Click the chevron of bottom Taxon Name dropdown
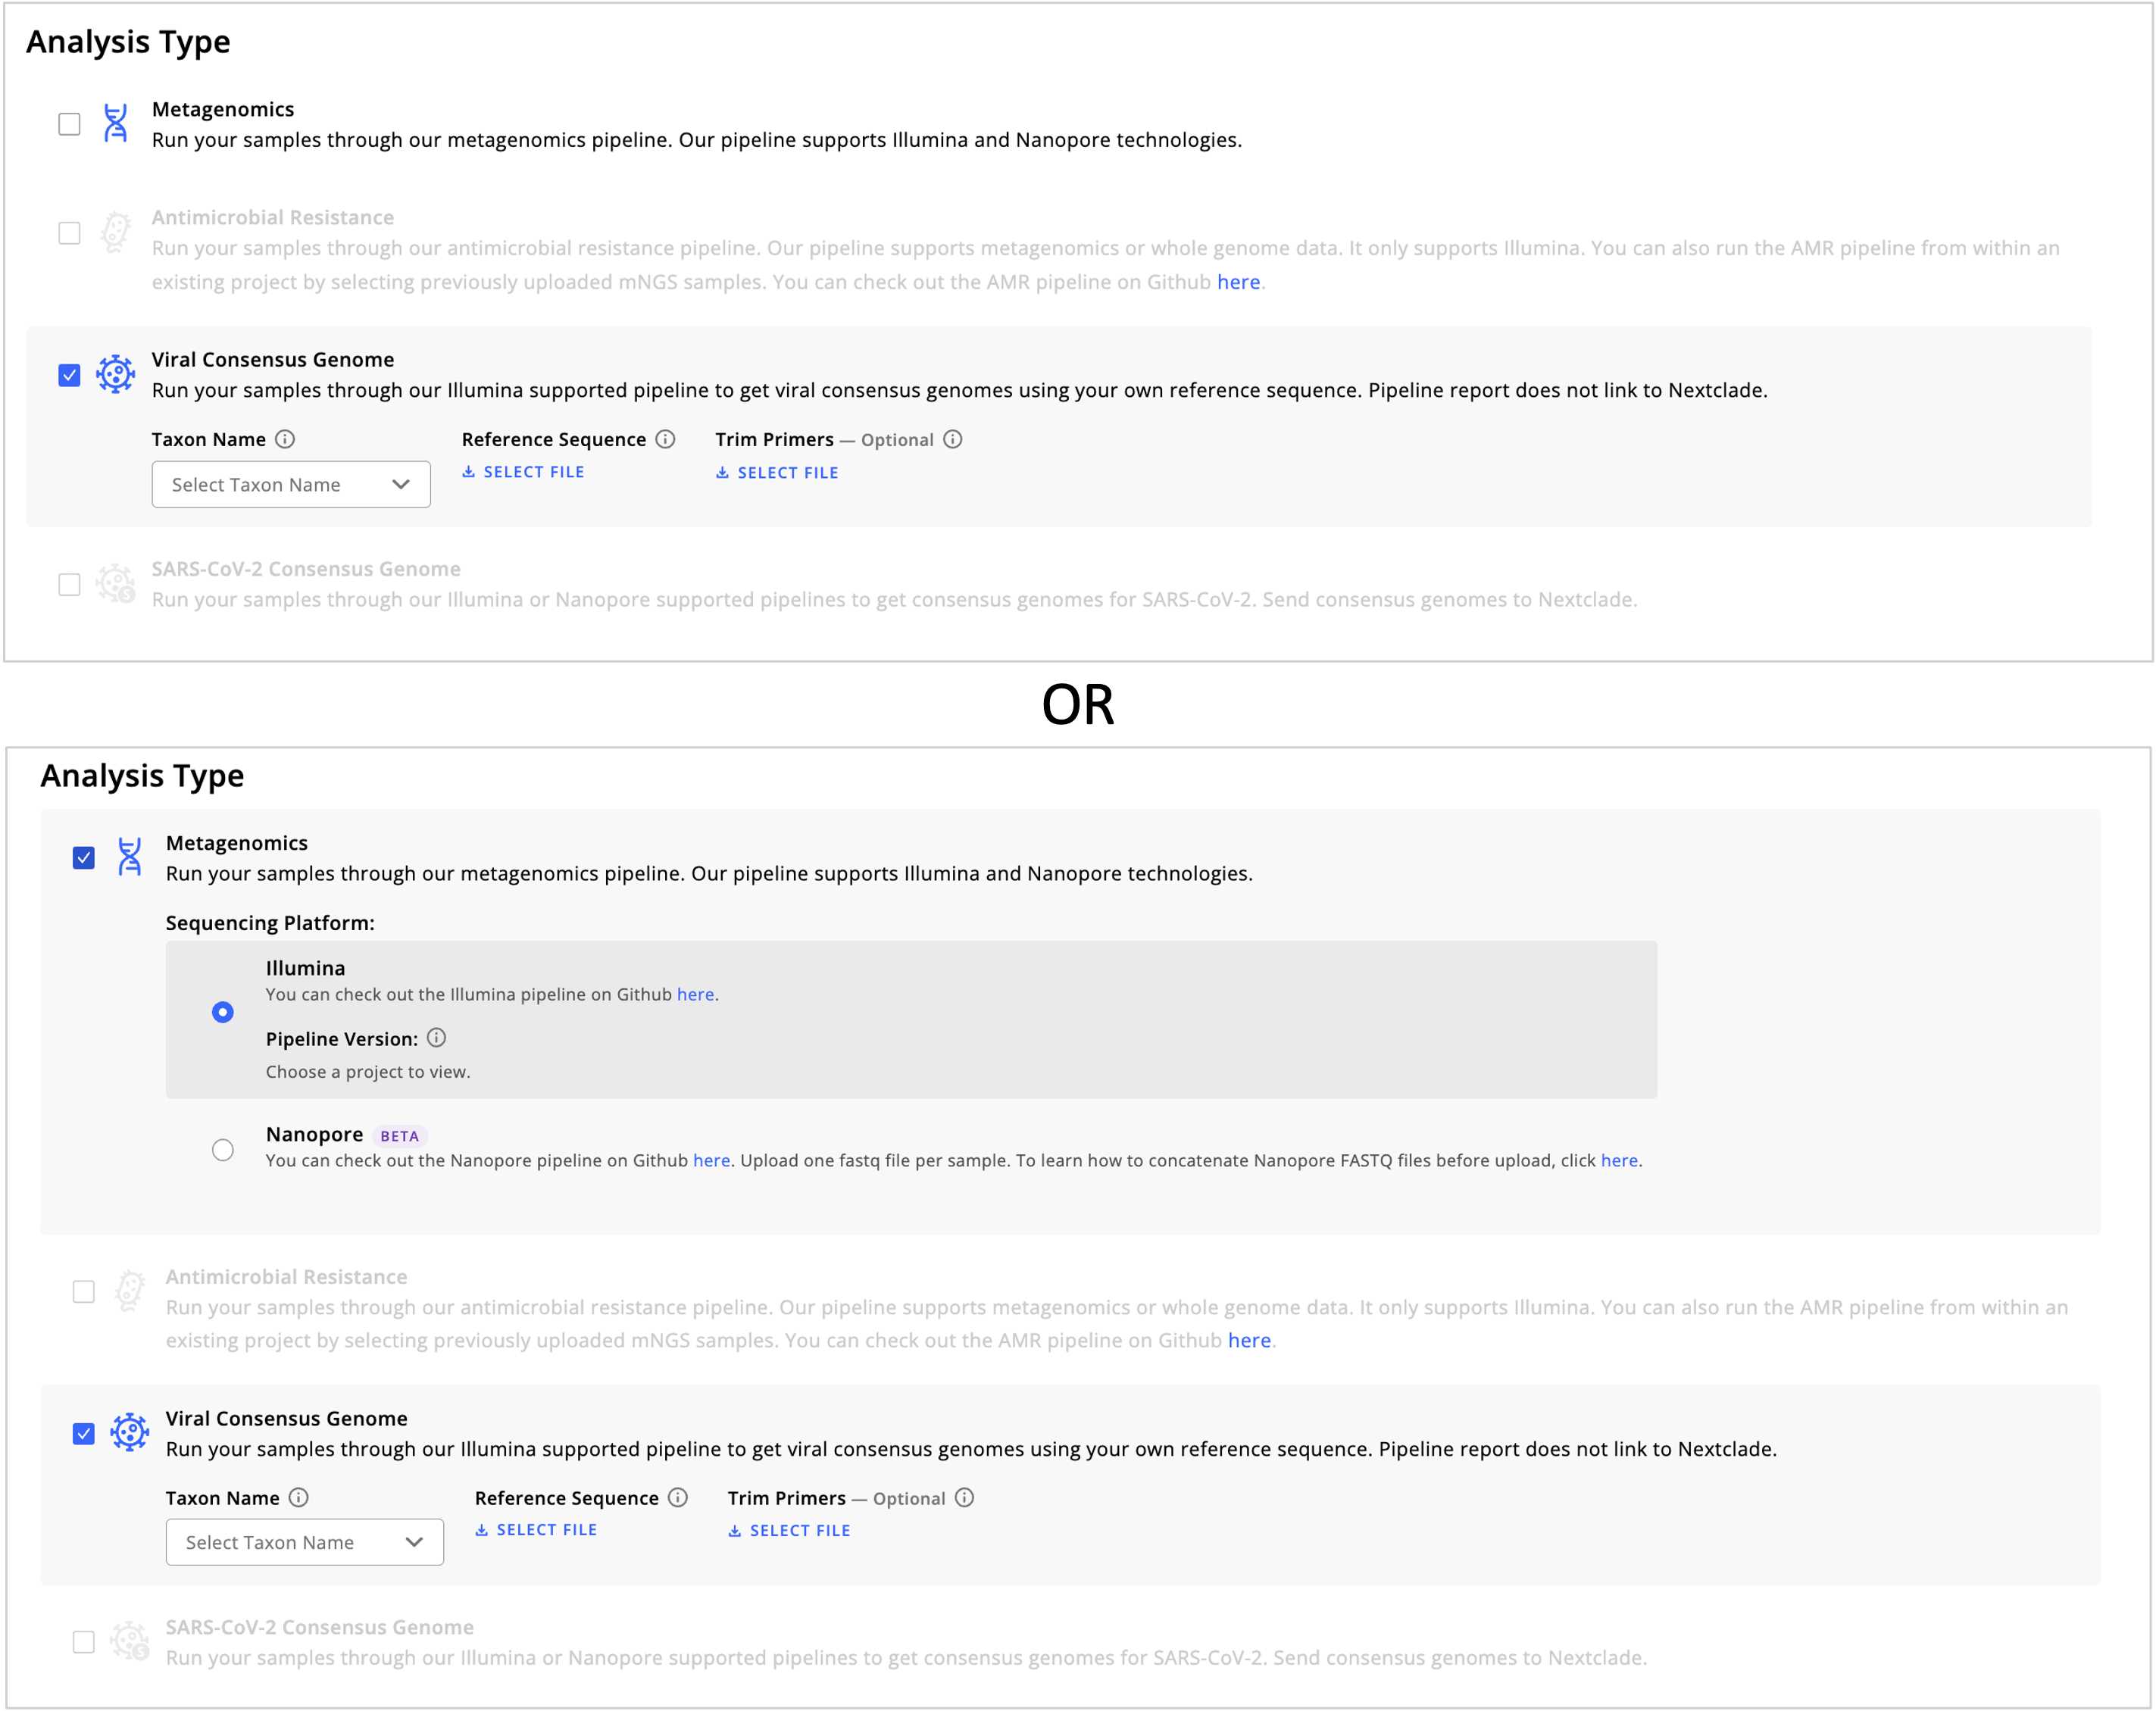Viewport: 2156px width, 1711px height. tap(414, 1542)
